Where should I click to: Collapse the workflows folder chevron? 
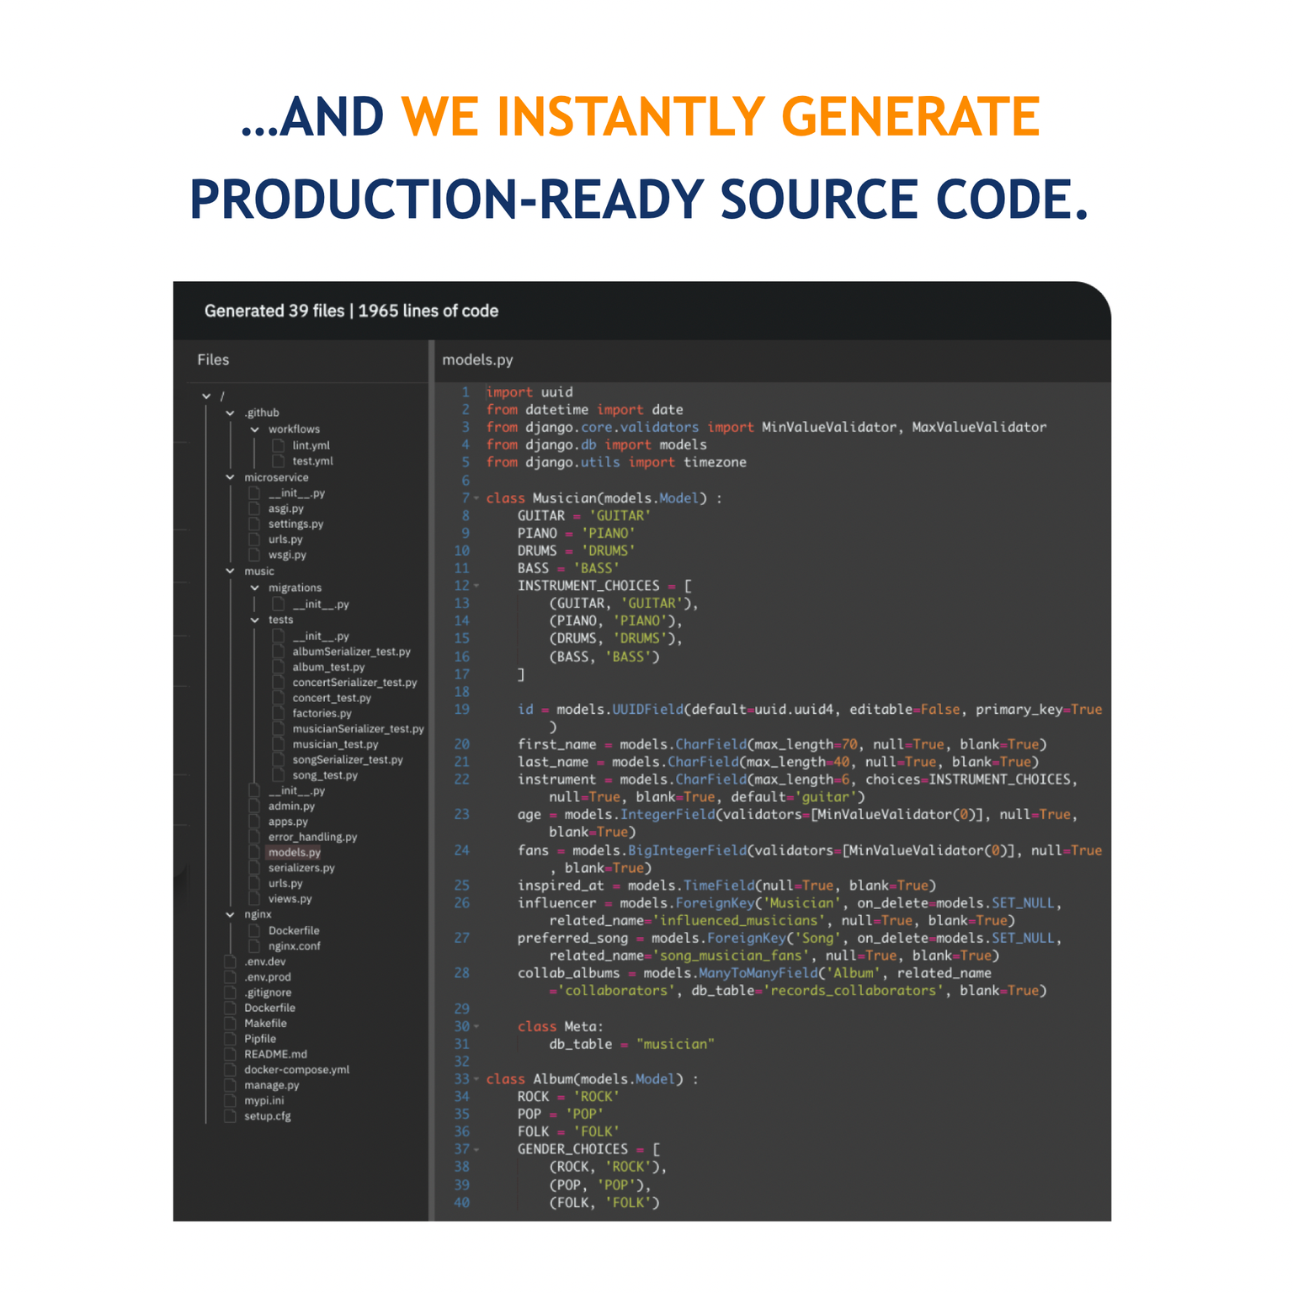click(x=254, y=429)
